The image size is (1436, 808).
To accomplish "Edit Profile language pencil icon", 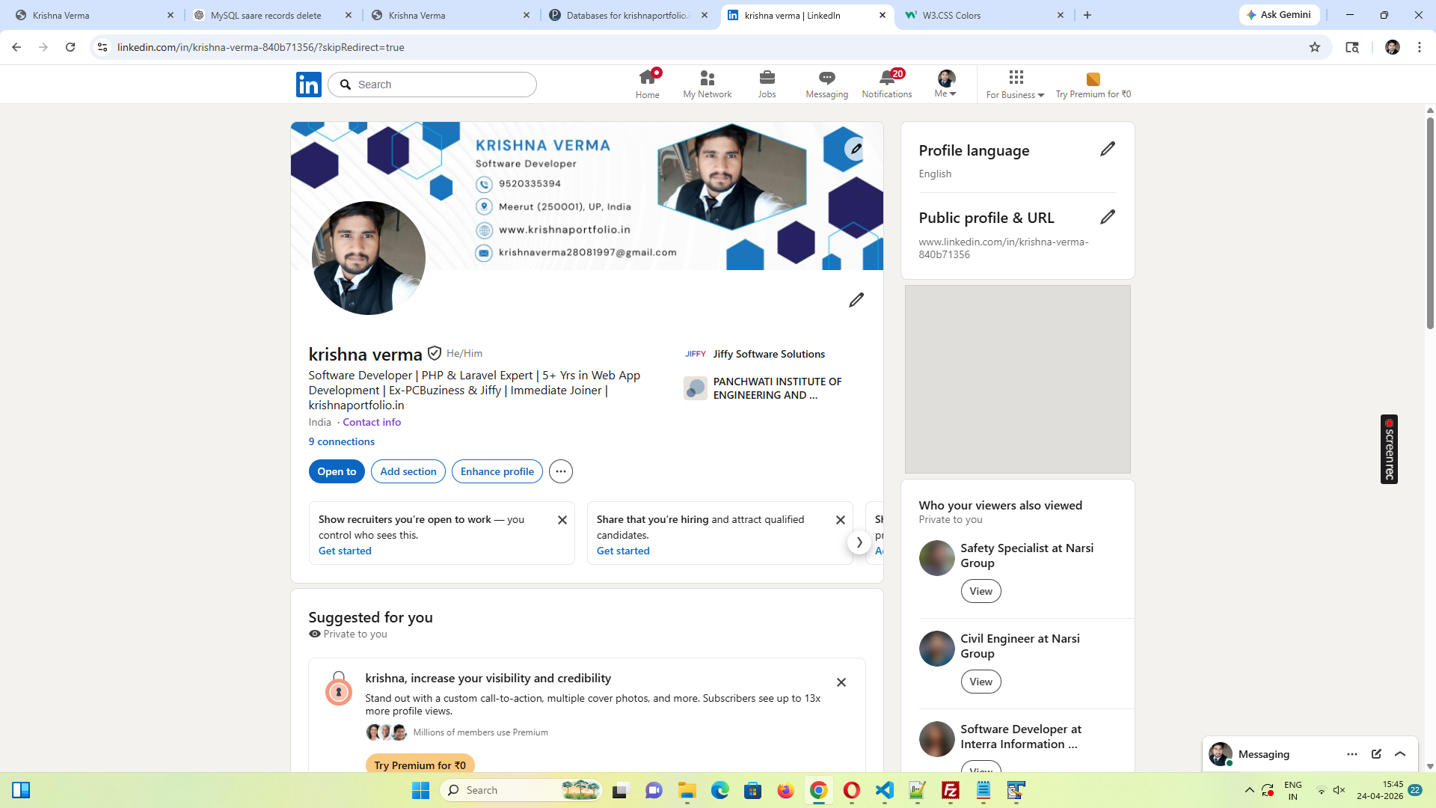I will click(1108, 149).
